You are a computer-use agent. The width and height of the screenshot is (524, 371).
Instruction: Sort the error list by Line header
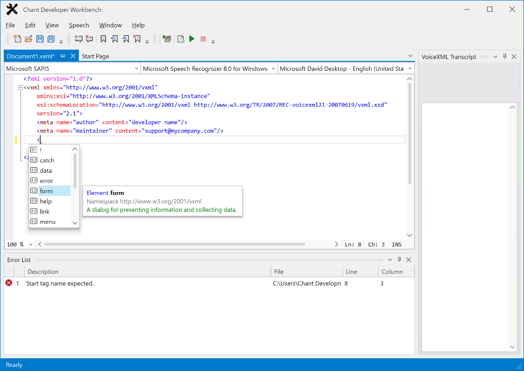360,272
